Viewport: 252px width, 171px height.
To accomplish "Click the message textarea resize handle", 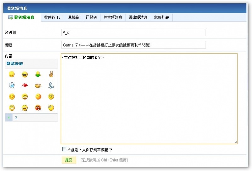I will coord(236,142).
